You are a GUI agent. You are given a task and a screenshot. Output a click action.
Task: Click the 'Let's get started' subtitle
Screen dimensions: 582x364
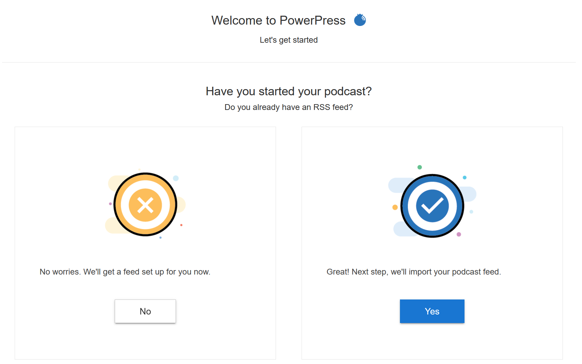(289, 40)
